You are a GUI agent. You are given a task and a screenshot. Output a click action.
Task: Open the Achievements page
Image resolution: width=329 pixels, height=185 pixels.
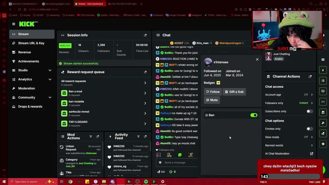tap(32, 61)
